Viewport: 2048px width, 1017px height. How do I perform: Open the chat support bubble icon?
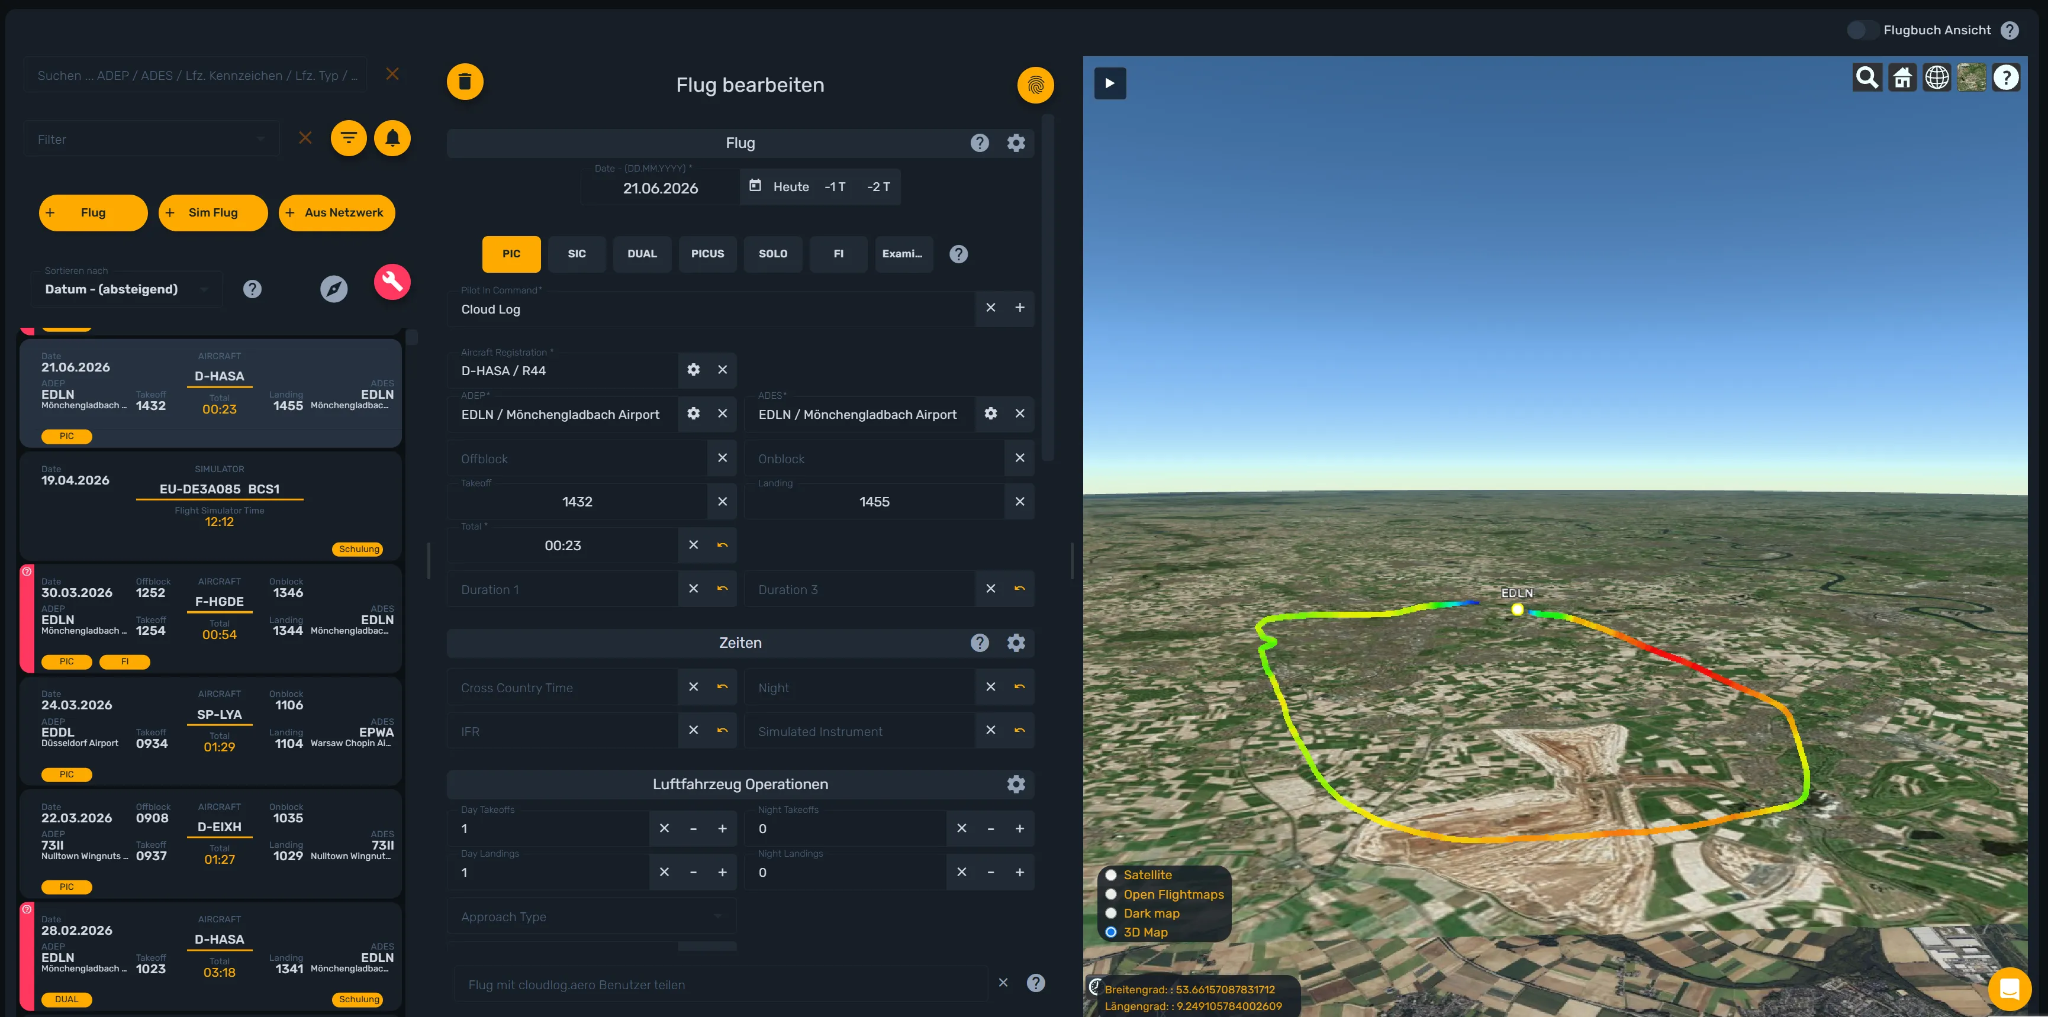[2009, 989]
